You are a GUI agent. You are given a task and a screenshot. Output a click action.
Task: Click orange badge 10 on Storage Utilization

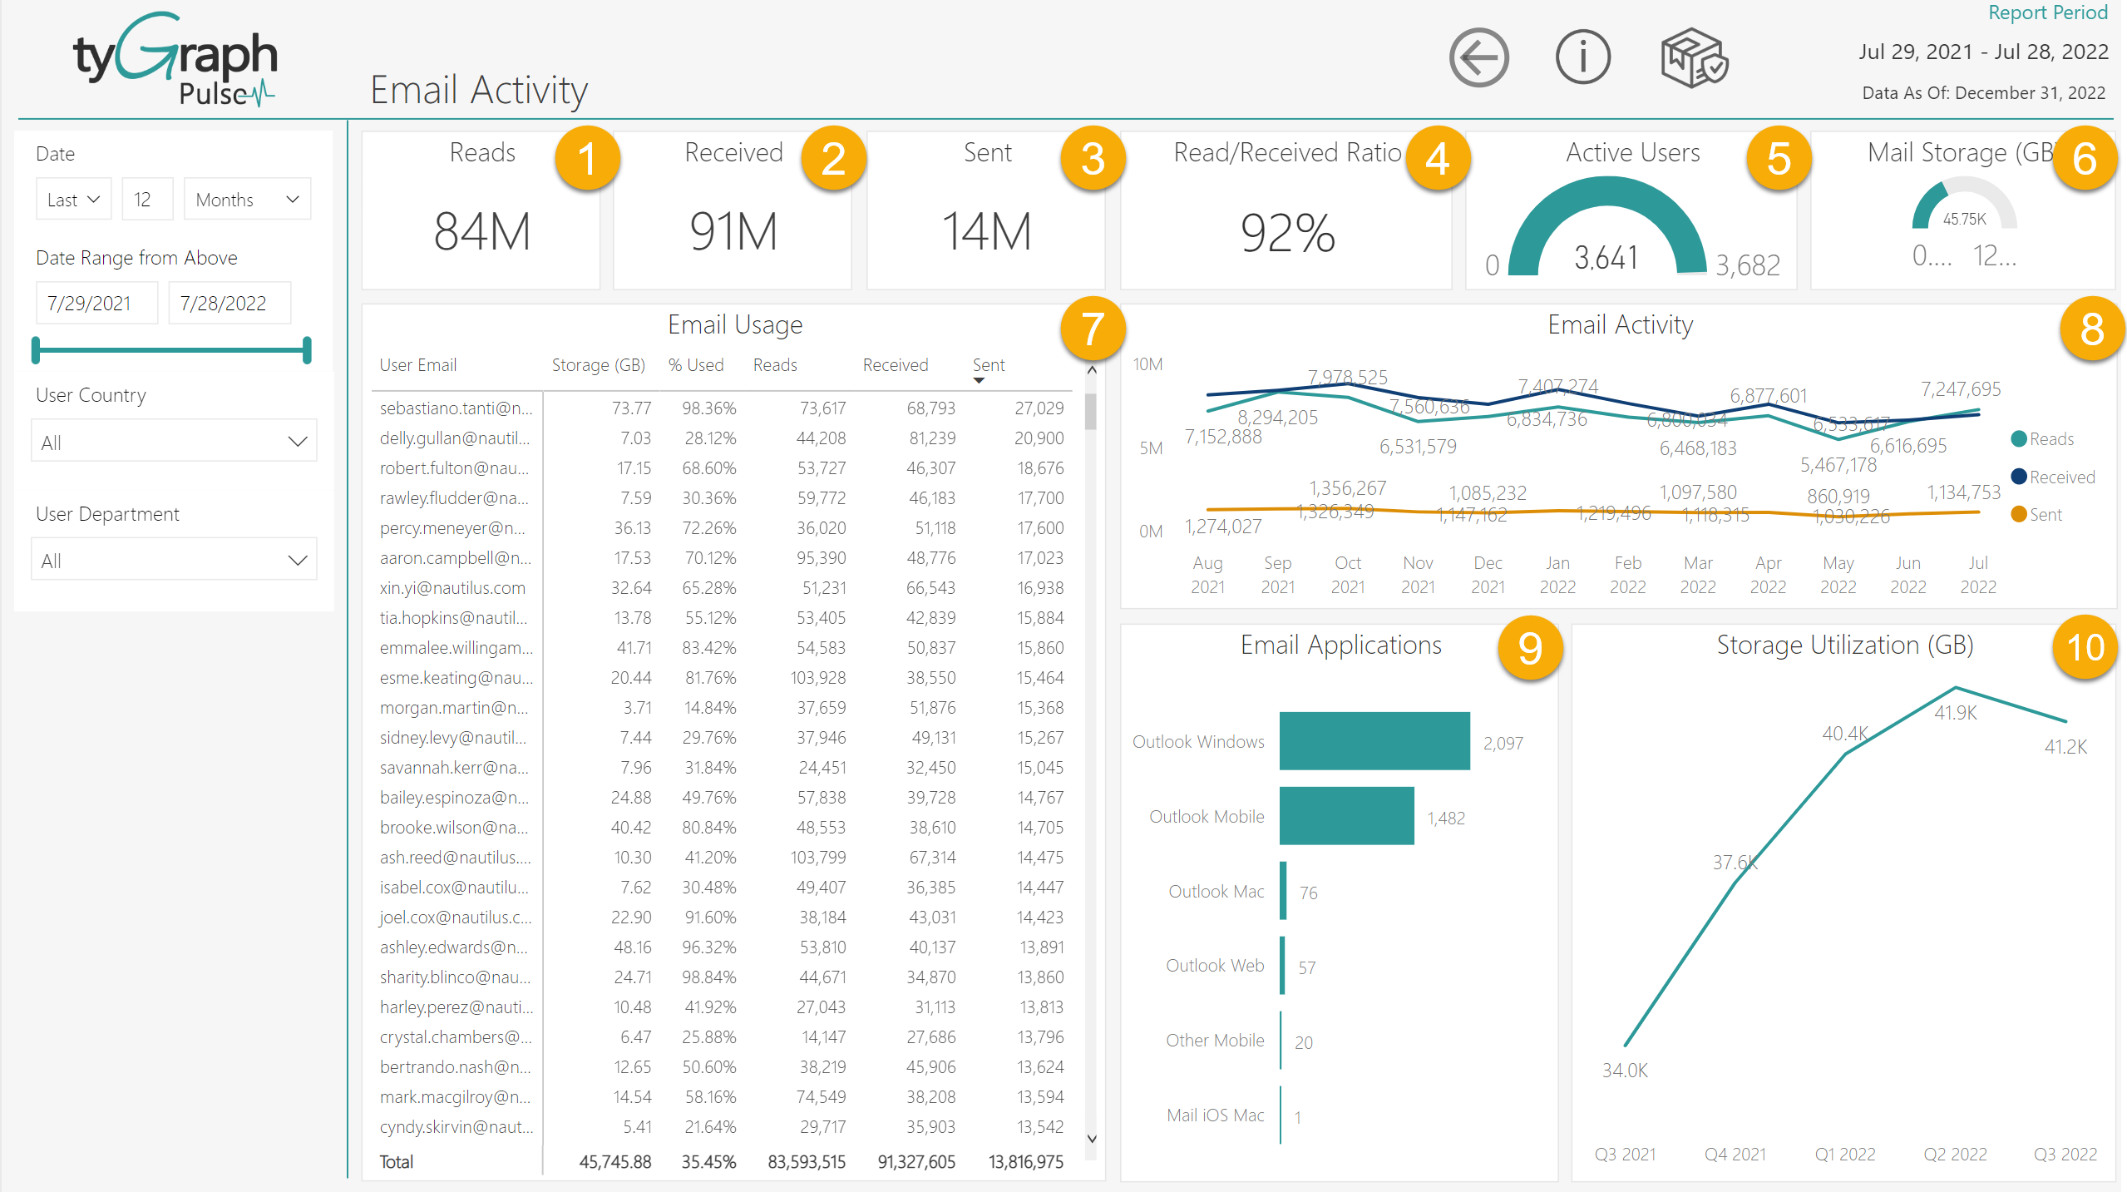[2084, 648]
